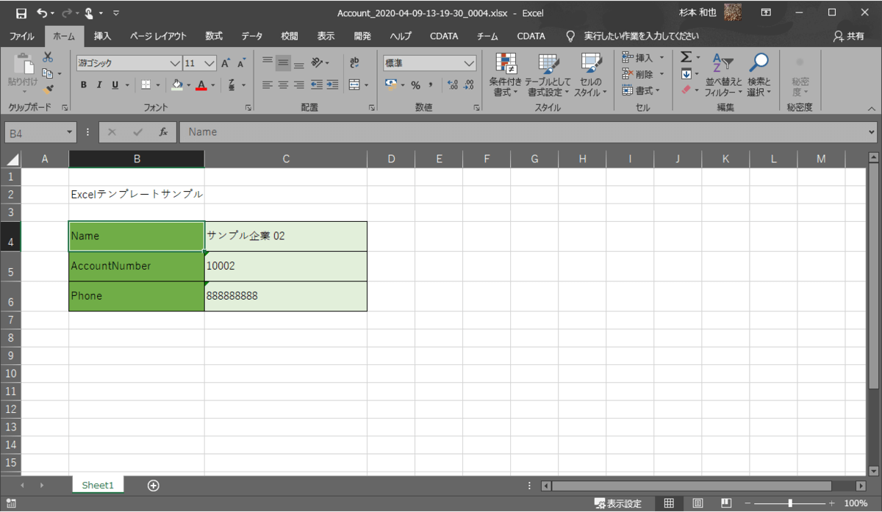The width and height of the screenshot is (882, 512).
Task: Switch to the 挿入 tab
Action: tap(103, 36)
